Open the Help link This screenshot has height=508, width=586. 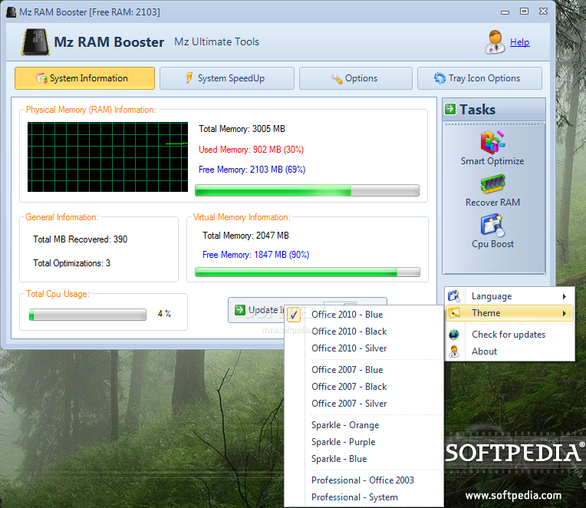[x=520, y=42]
